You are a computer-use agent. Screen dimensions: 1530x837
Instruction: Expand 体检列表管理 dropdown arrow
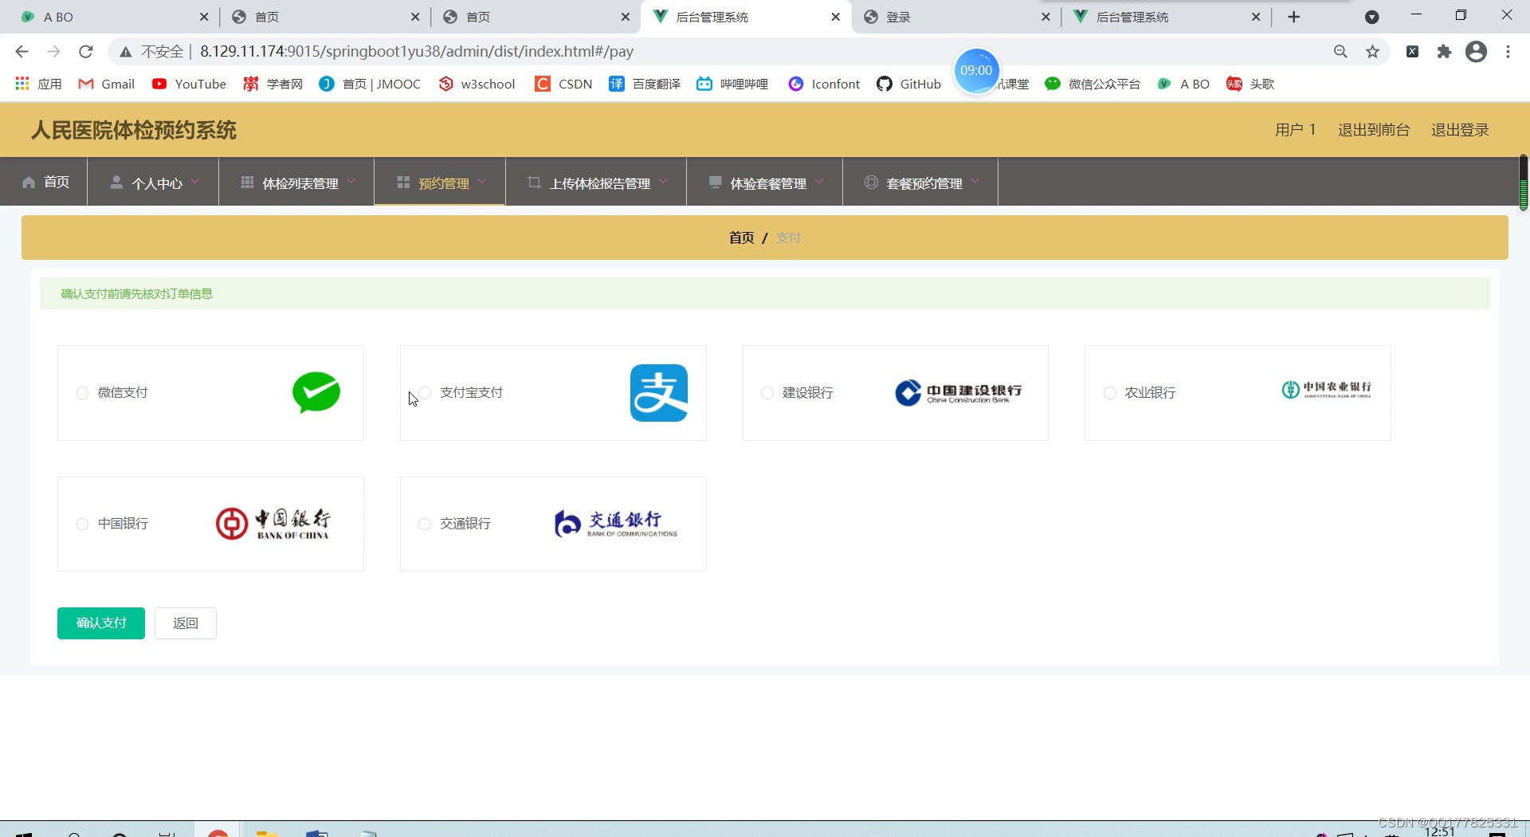coord(351,182)
